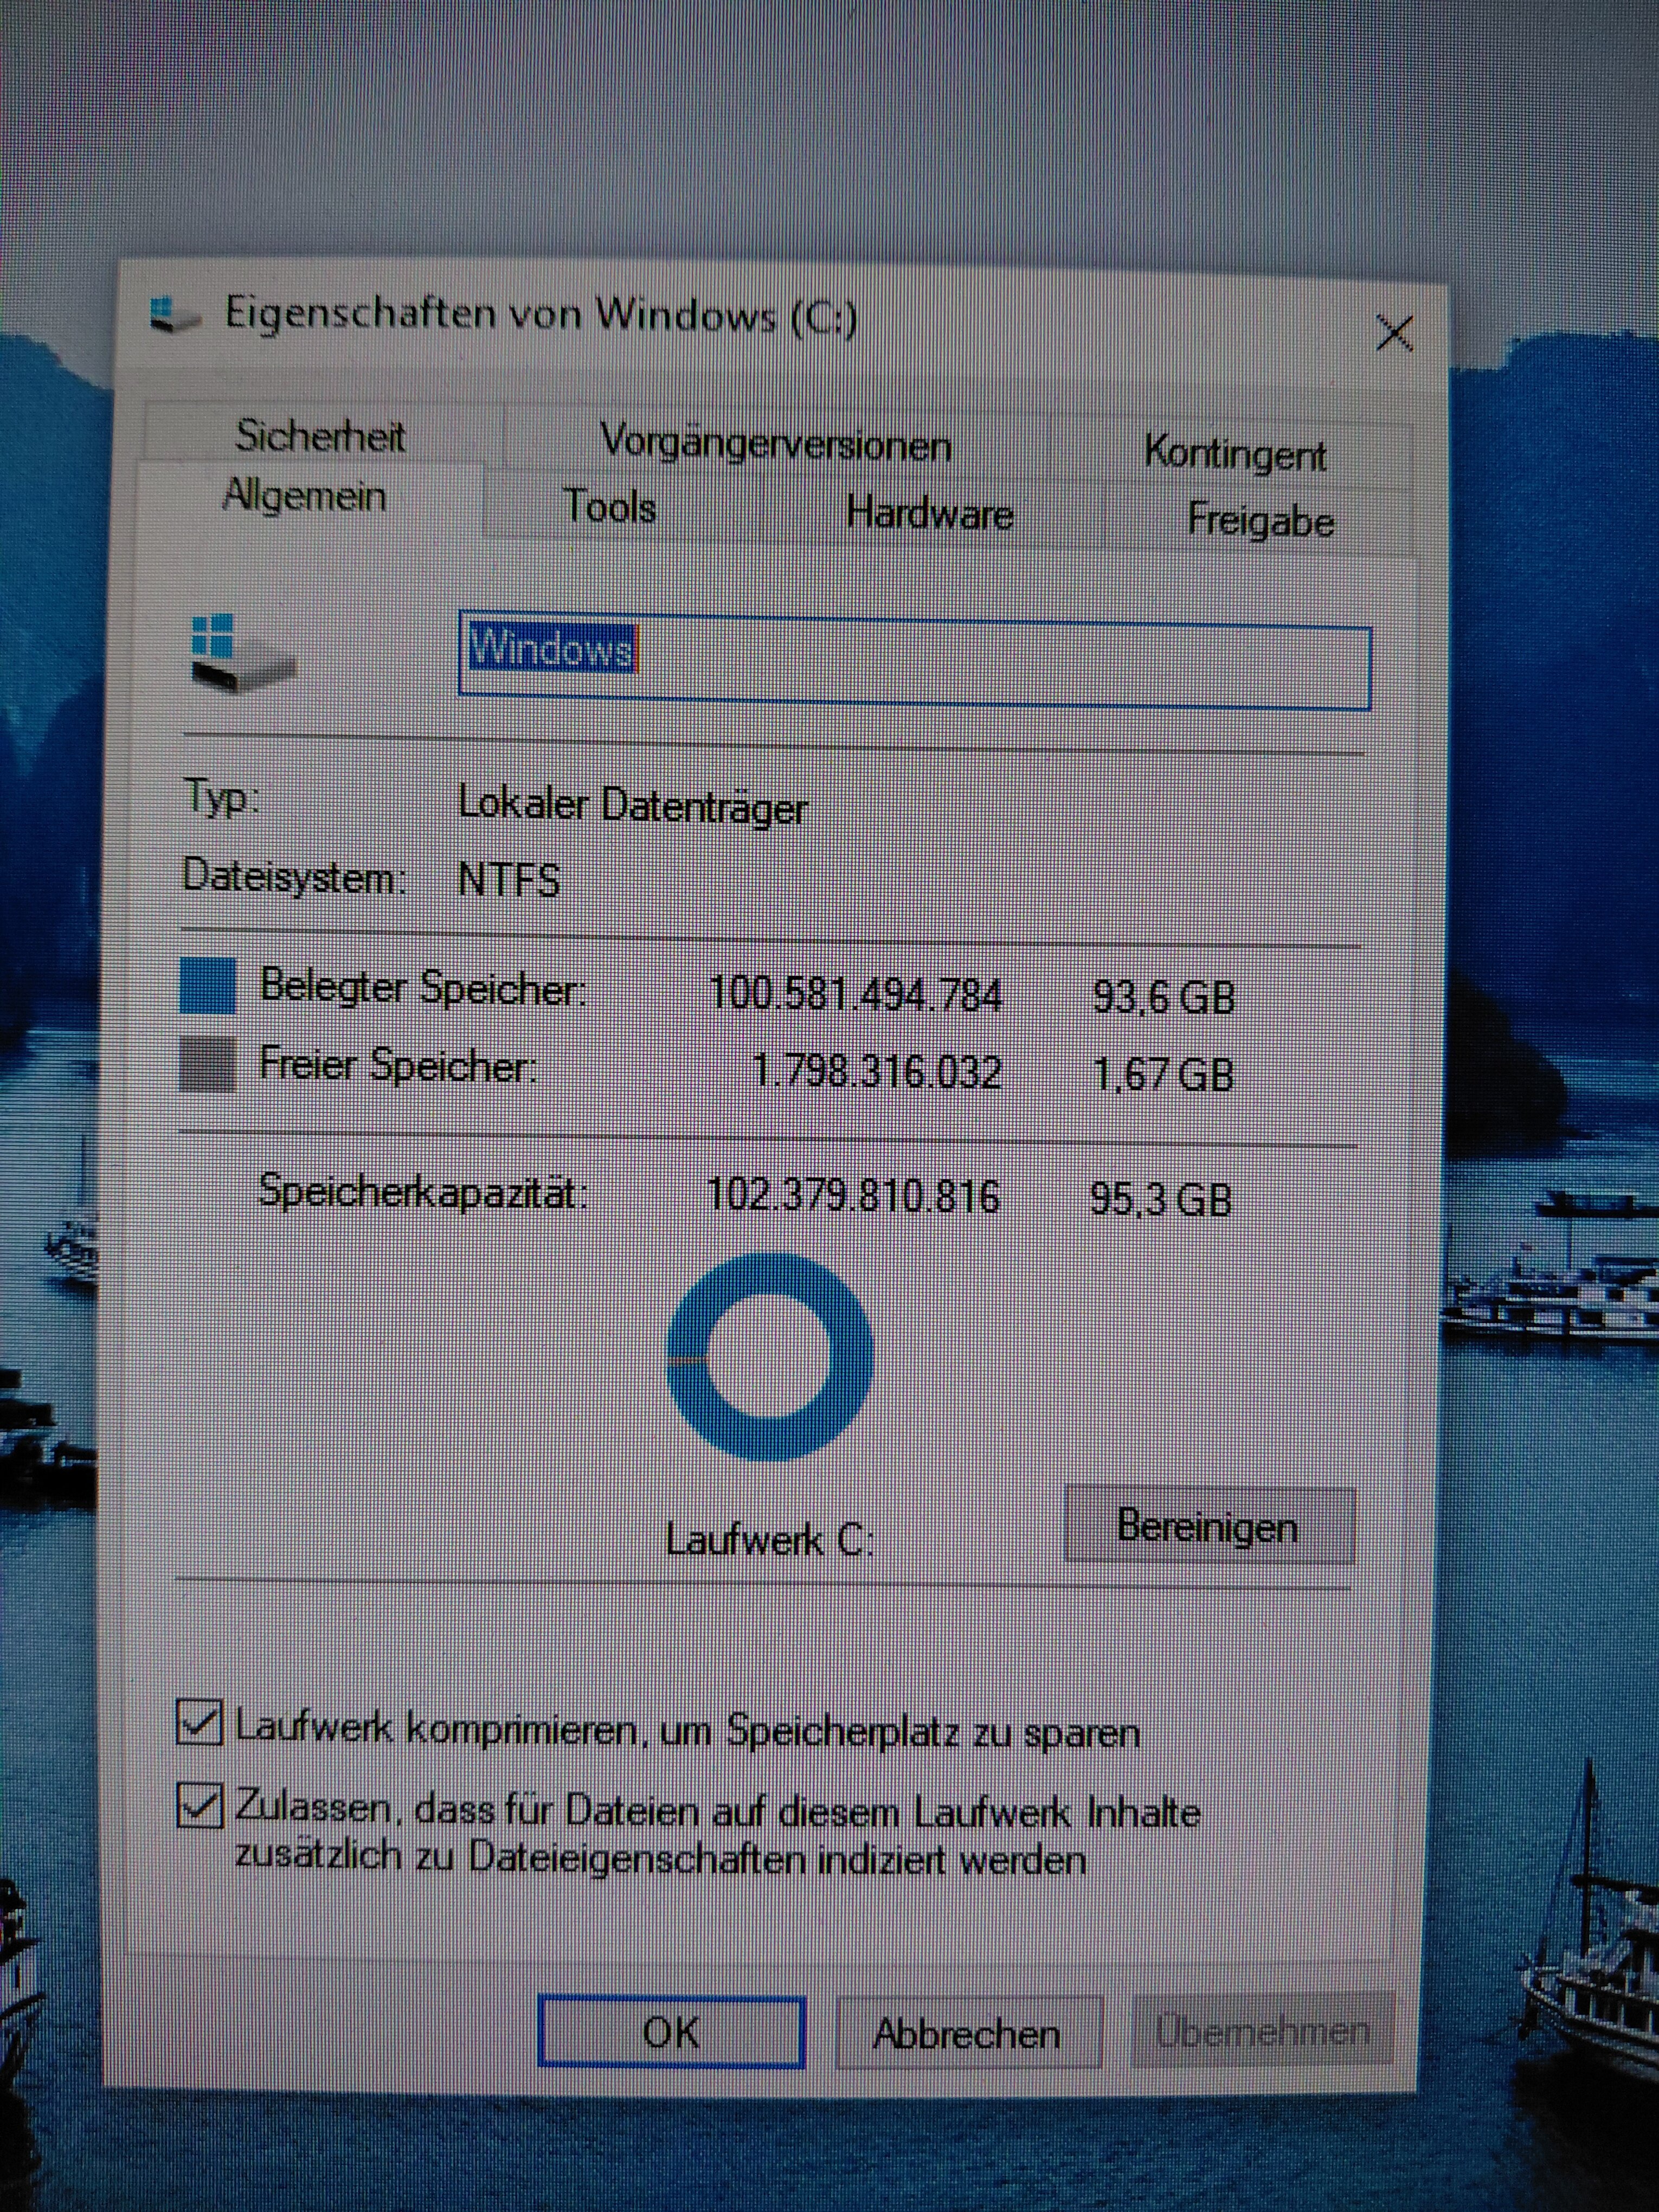
Task: Click the blue used space color square
Action: pyautogui.click(x=208, y=985)
